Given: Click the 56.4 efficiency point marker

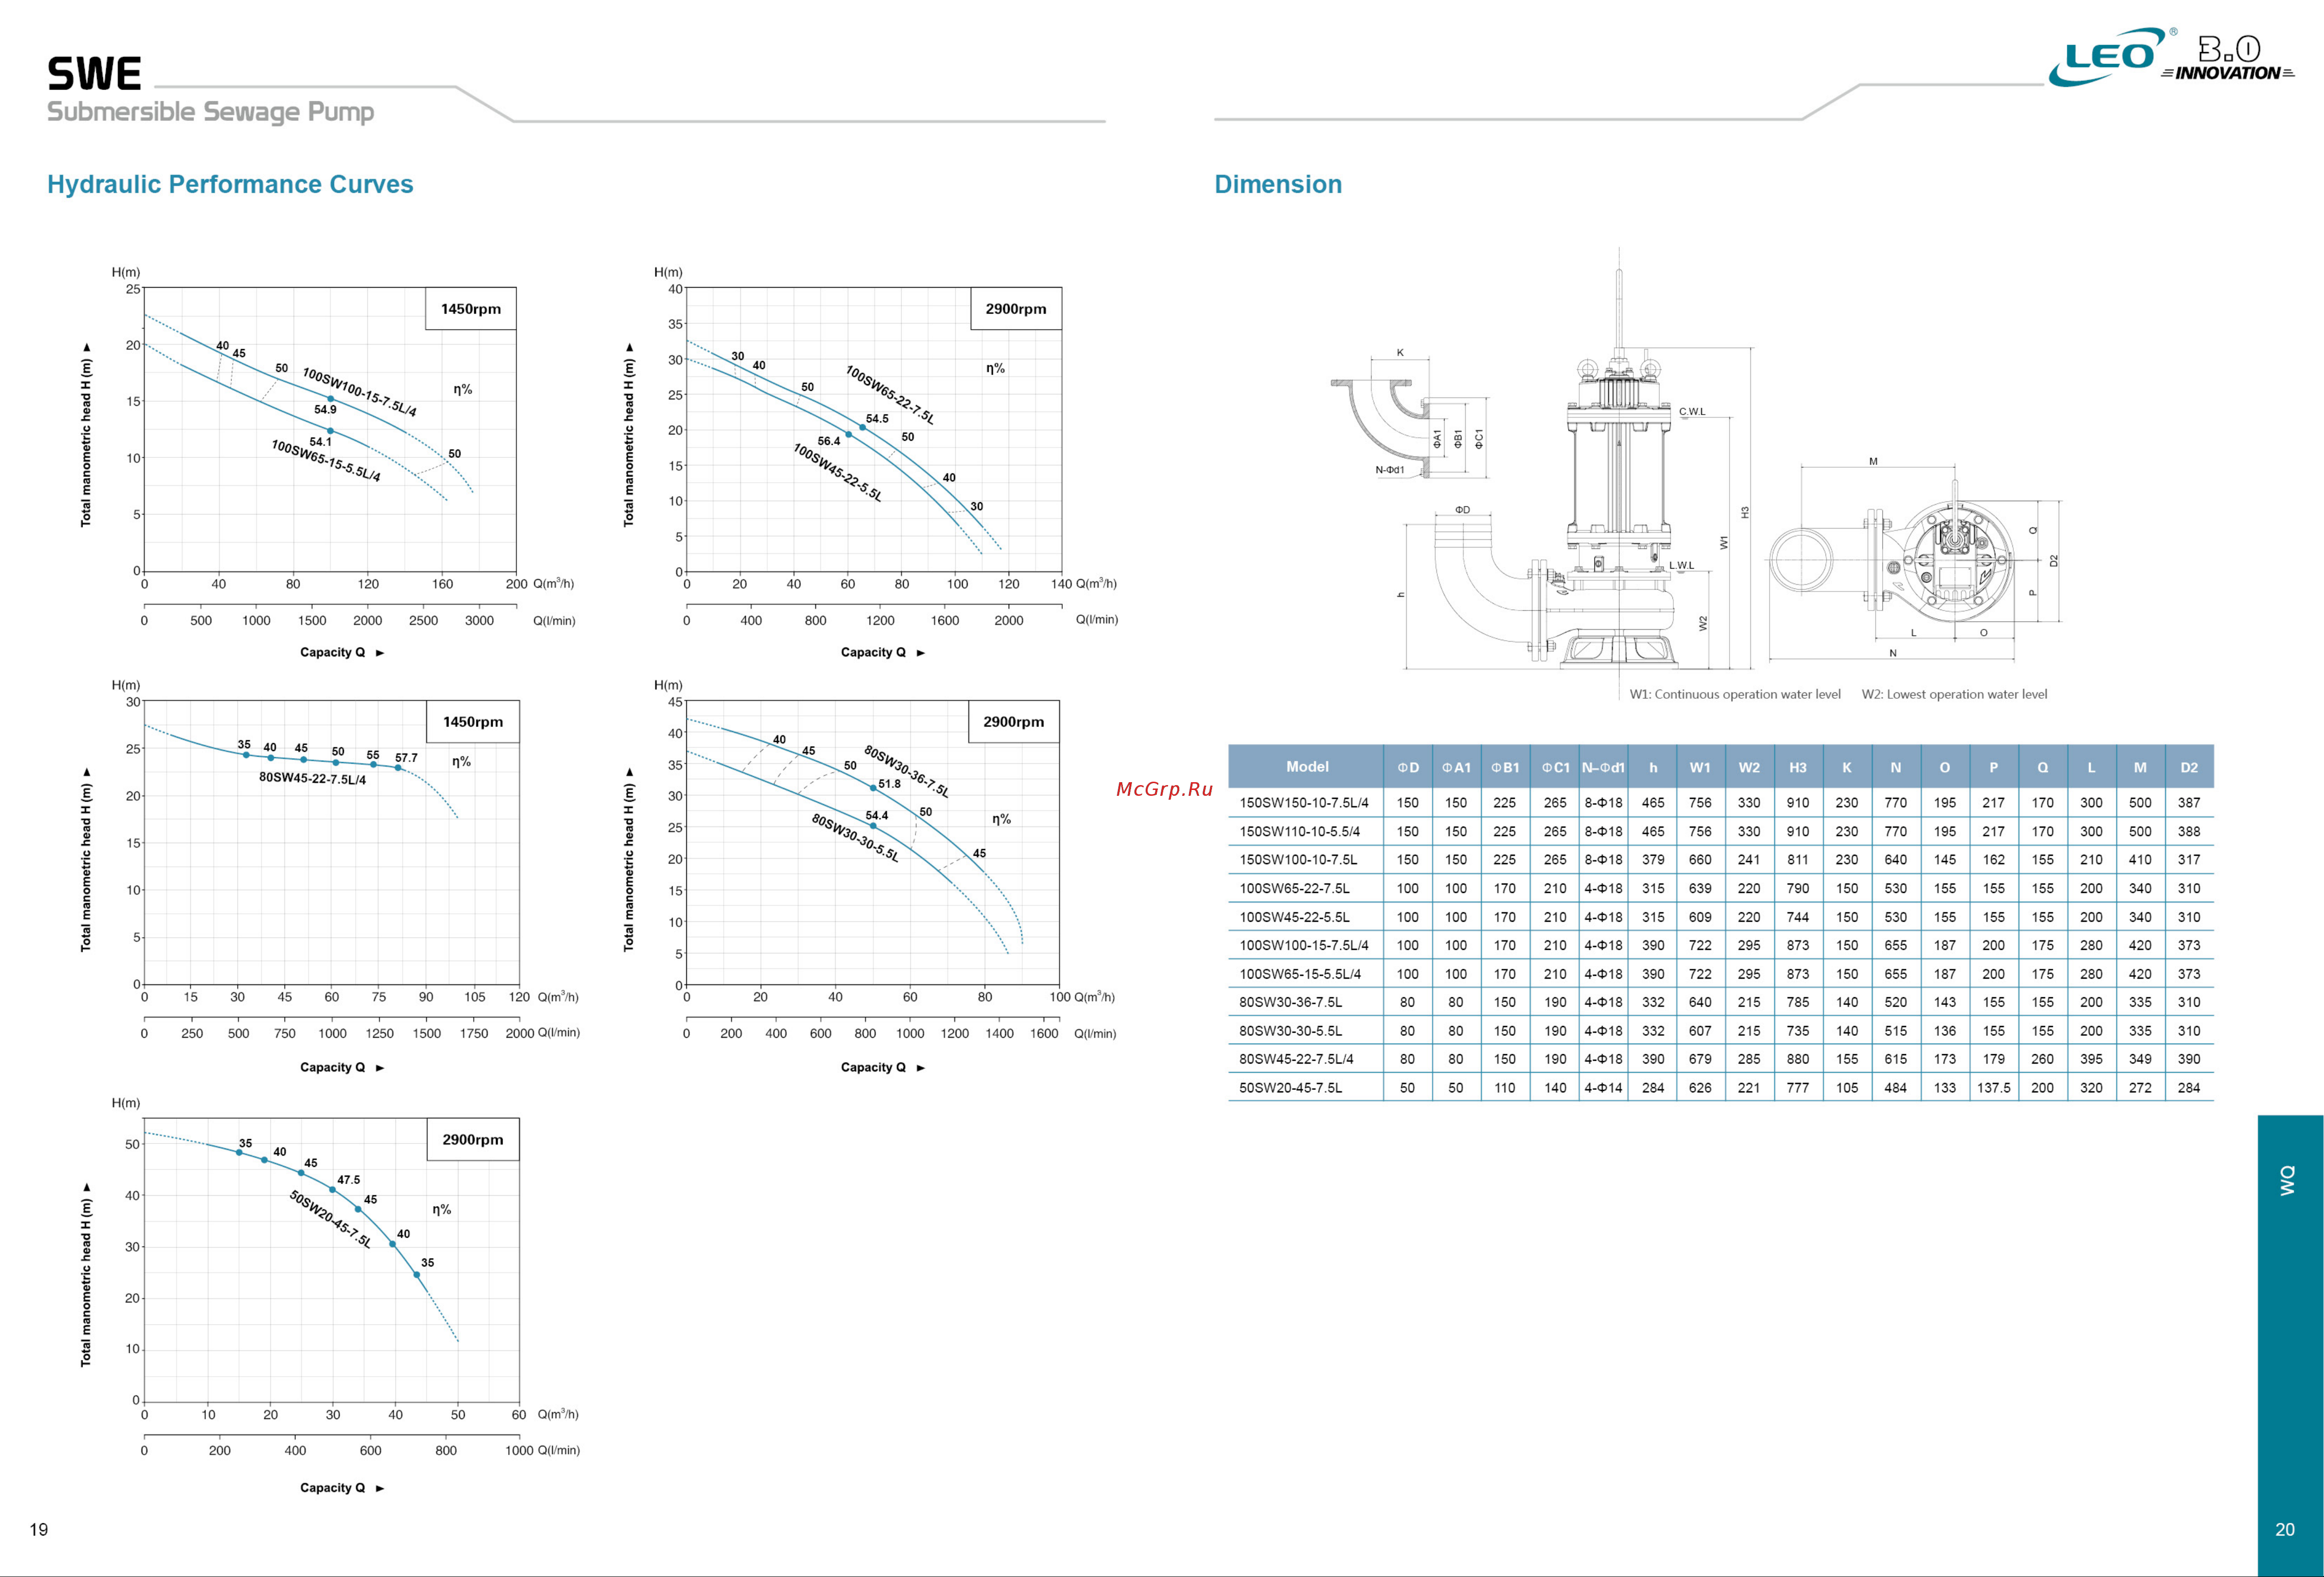Looking at the screenshot, I should tap(848, 435).
